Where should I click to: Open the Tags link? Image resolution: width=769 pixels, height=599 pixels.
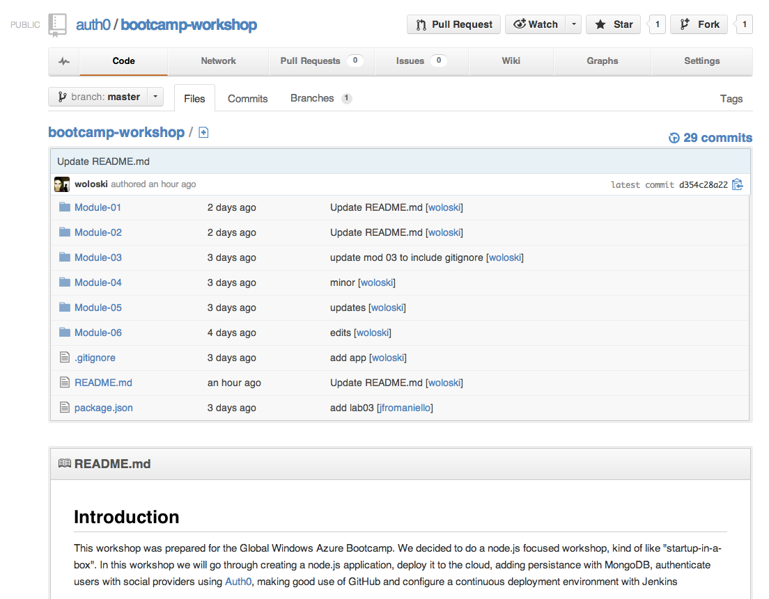[x=731, y=99]
